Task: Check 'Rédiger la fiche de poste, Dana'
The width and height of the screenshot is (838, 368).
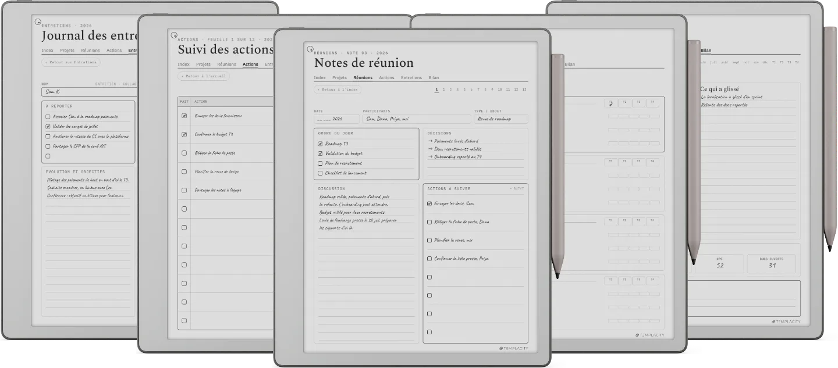Action: 429,222
